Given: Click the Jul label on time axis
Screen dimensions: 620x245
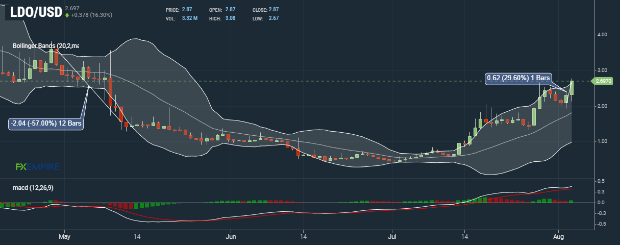Looking at the screenshot, I should coord(392,237).
